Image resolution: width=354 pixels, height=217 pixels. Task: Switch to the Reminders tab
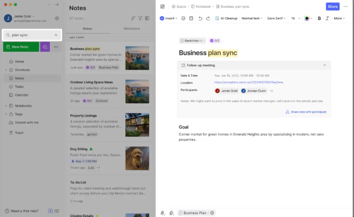click(x=131, y=29)
